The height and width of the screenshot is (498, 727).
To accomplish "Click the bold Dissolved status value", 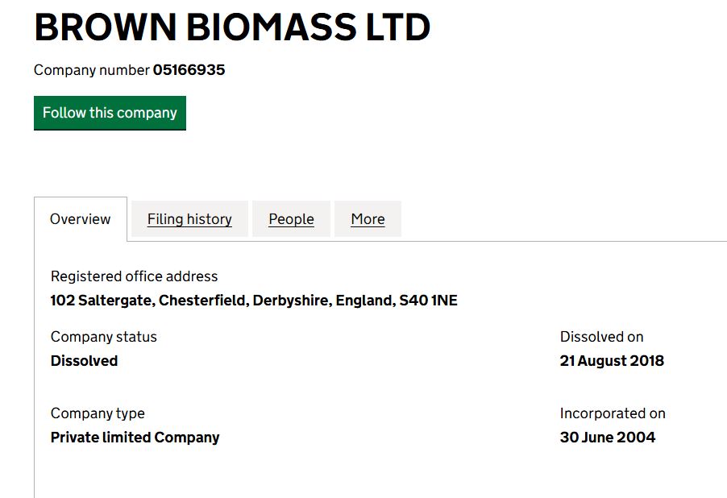I will point(85,361).
